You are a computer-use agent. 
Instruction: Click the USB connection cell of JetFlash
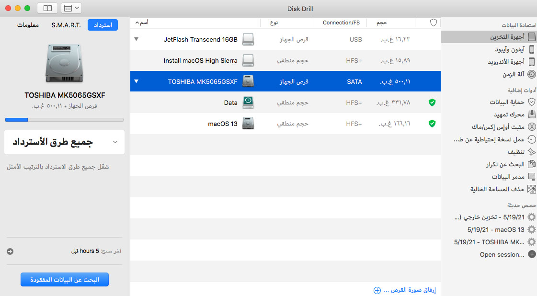click(x=355, y=39)
